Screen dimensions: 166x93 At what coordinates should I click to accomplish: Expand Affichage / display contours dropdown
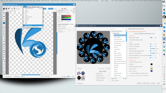[155, 67]
